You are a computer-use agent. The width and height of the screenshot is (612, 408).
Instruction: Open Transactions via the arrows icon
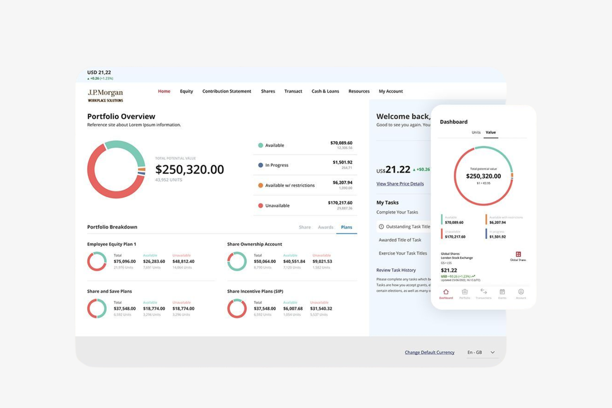tap(483, 291)
